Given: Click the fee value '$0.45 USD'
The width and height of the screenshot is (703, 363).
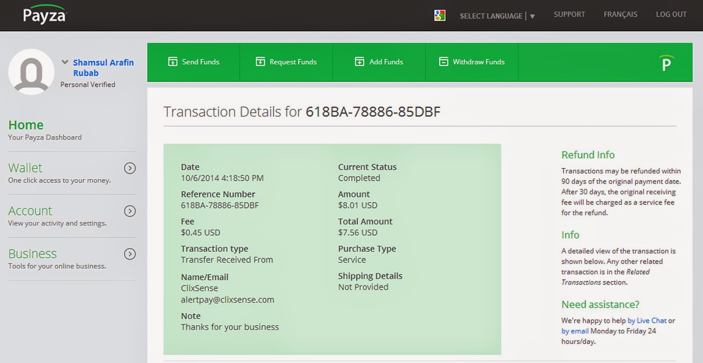Looking at the screenshot, I should (x=200, y=233).
